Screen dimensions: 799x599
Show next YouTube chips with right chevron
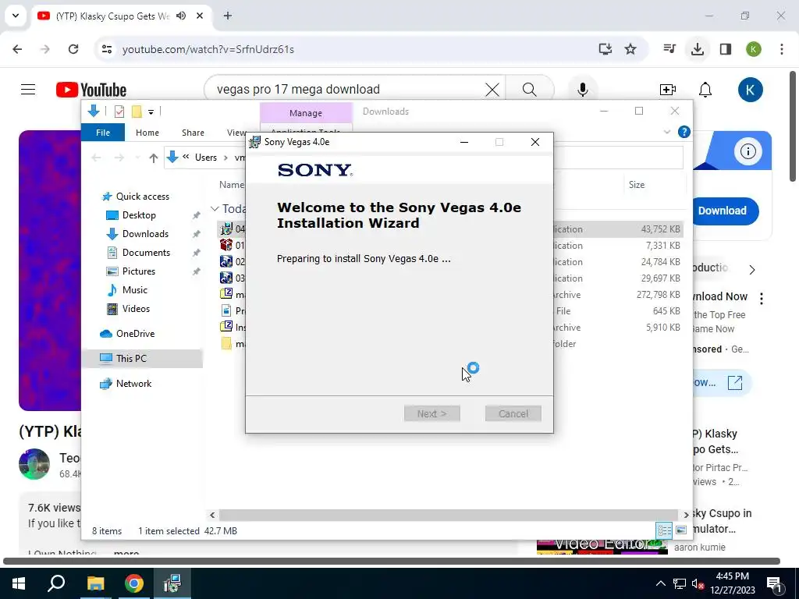click(751, 269)
